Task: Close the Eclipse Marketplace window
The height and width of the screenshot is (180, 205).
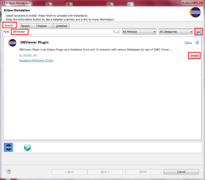Action: coord(199,2)
